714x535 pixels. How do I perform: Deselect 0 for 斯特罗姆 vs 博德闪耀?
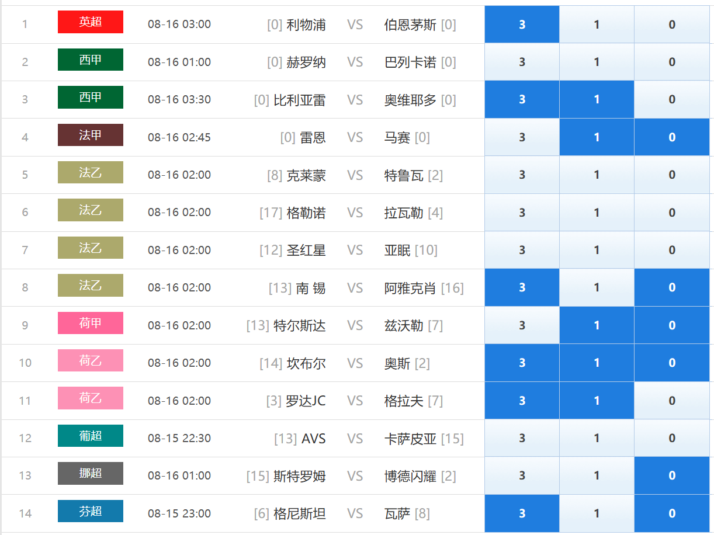tap(672, 475)
